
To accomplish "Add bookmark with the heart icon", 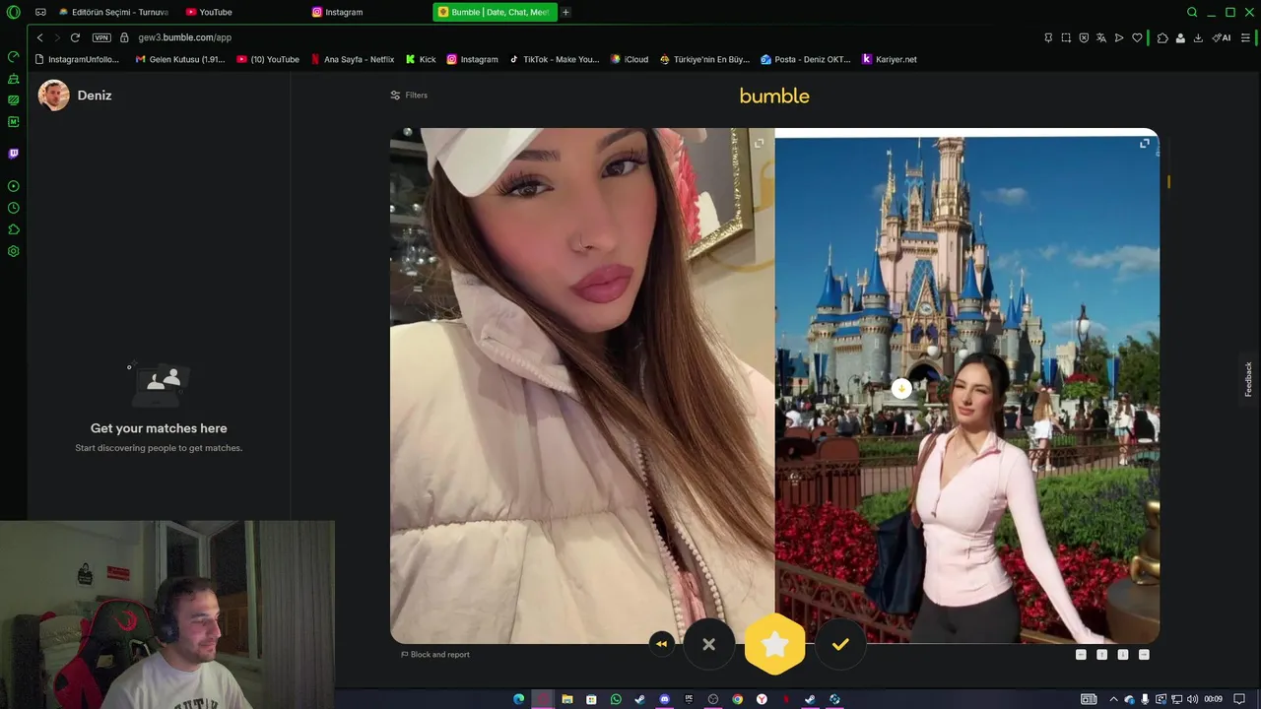I will tap(1137, 37).
